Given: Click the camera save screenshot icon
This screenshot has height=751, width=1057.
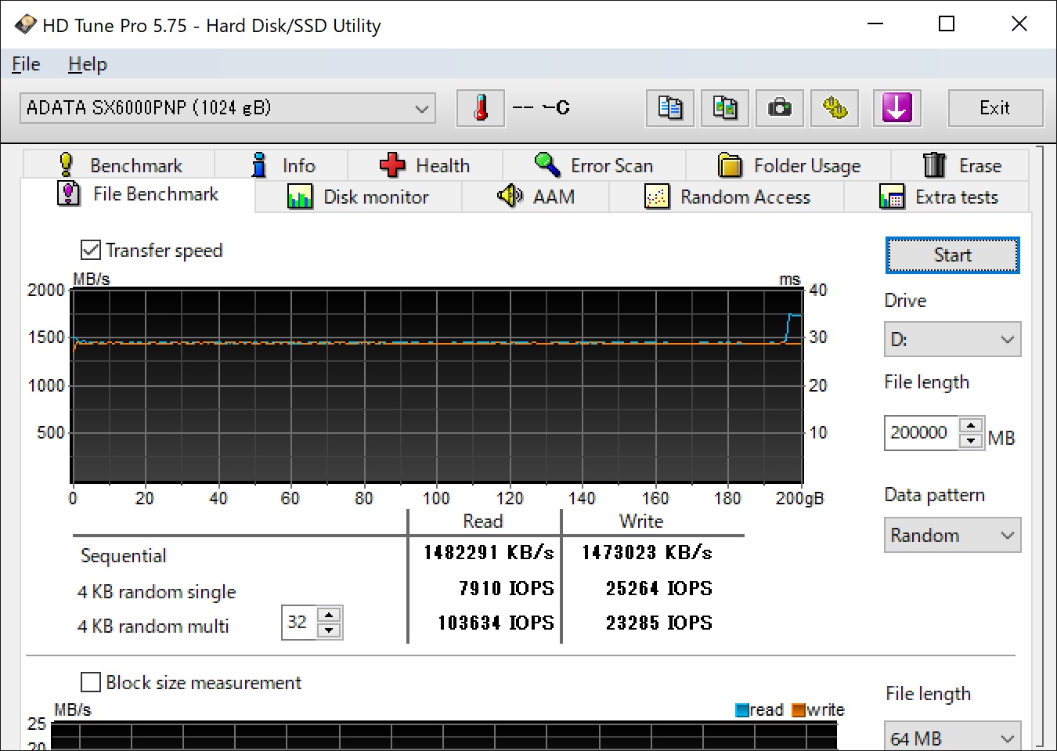Looking at the screenshot, I should (779, 108).
